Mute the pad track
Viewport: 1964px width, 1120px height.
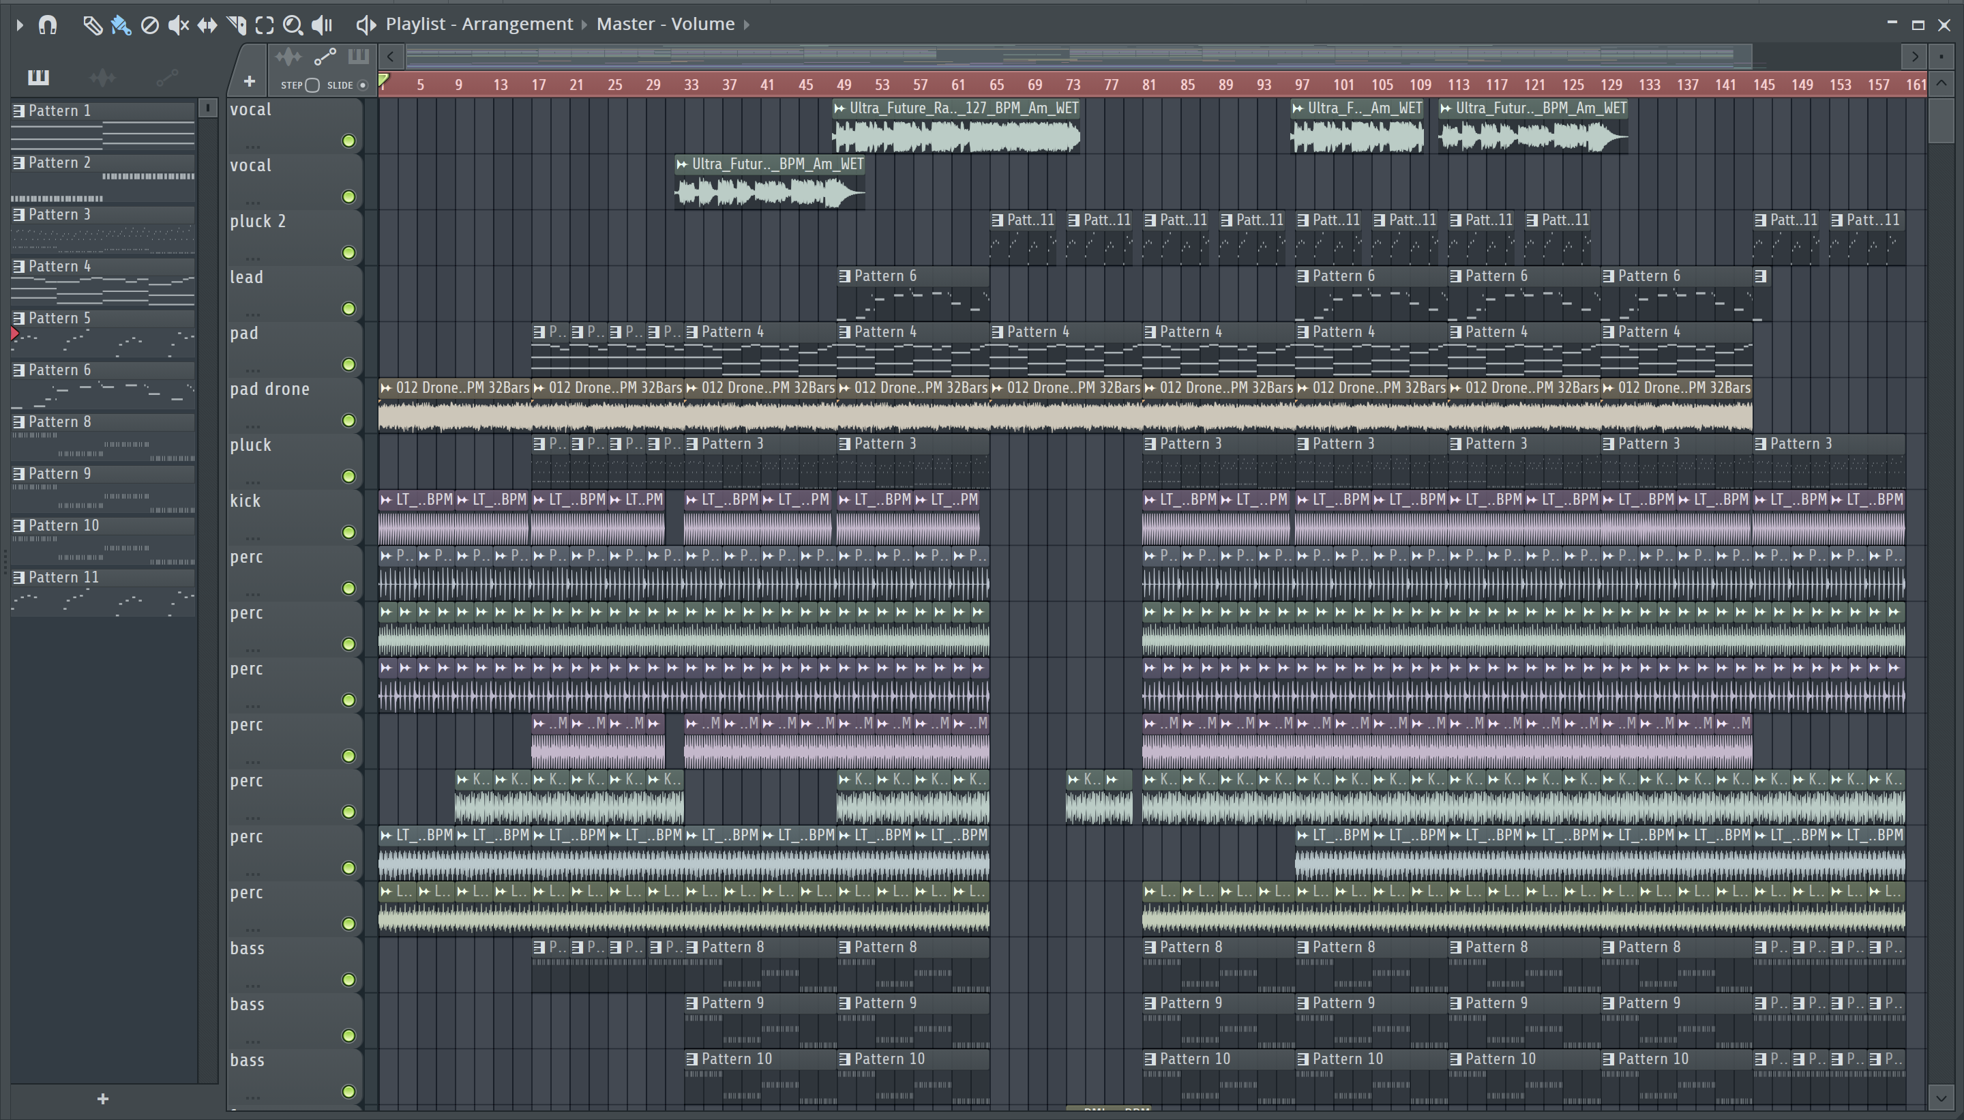tap(349, 366)
